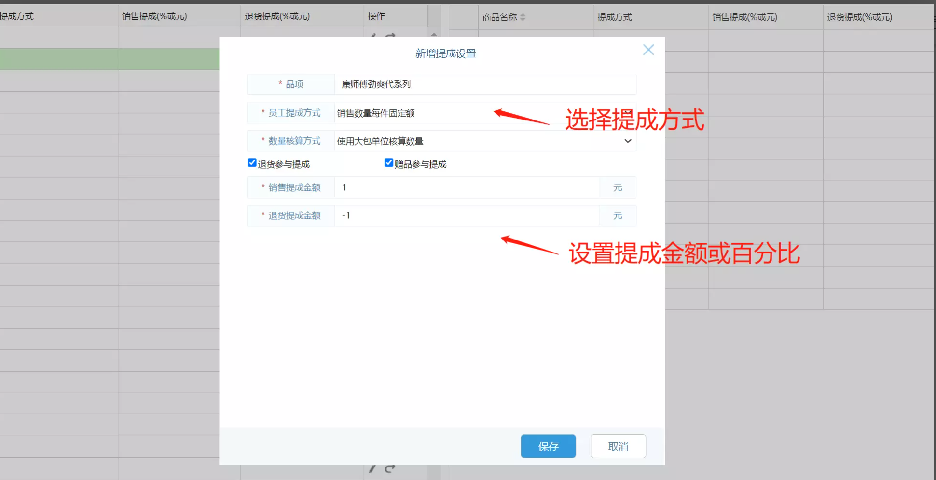
Task: Click into the 退货提成金额 input field
Action: [466, 216]
